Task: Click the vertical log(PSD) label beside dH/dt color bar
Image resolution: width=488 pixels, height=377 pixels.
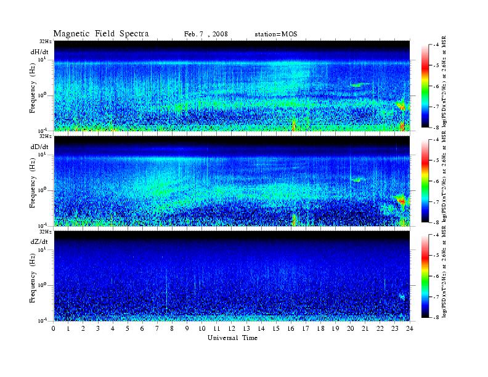Action: pyautogui.click(x=444, y=81)
